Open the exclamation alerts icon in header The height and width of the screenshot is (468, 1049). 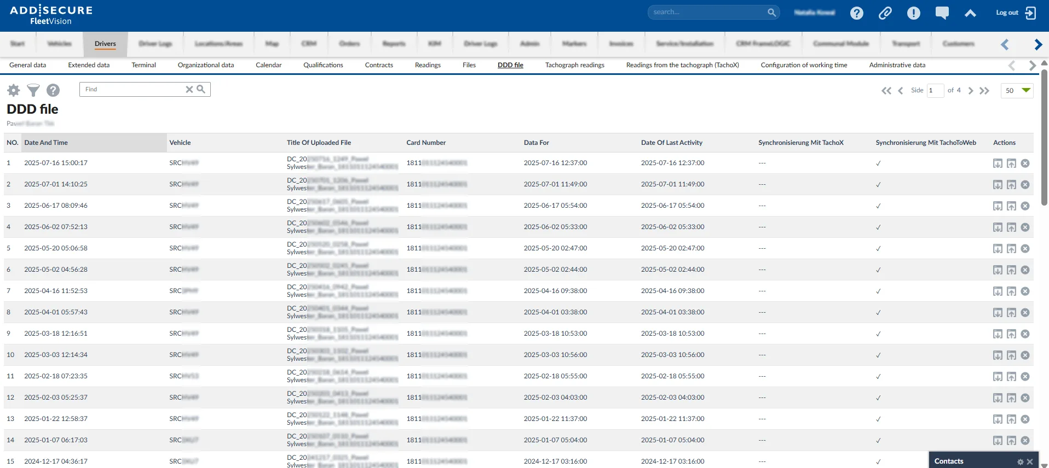pyautogui.click(x=914, y=13)
